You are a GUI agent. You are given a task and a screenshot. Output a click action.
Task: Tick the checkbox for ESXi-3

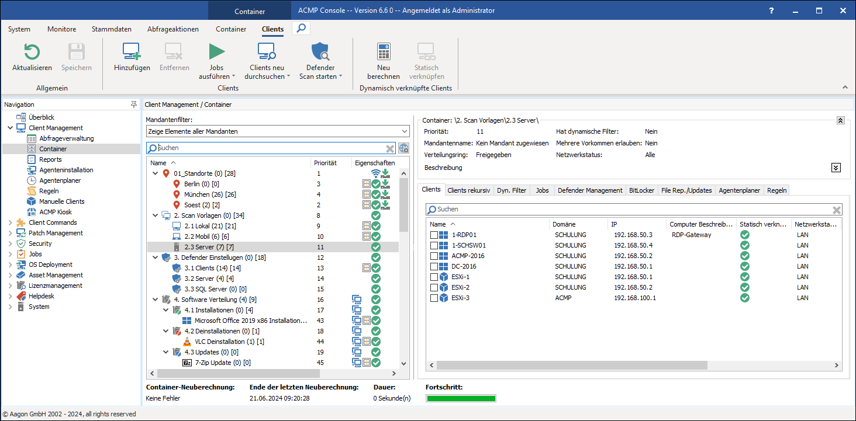point(435,298)
